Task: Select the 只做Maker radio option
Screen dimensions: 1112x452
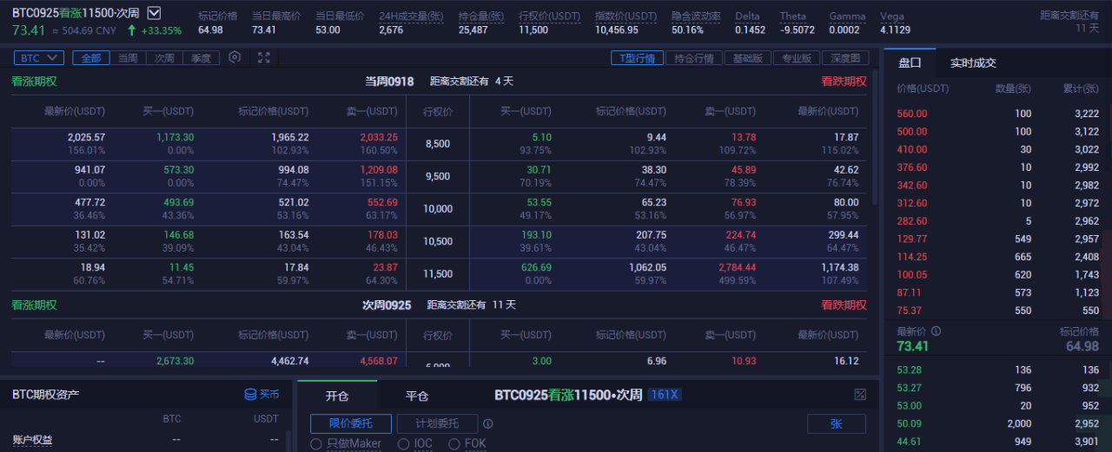Action: [316, 443]
